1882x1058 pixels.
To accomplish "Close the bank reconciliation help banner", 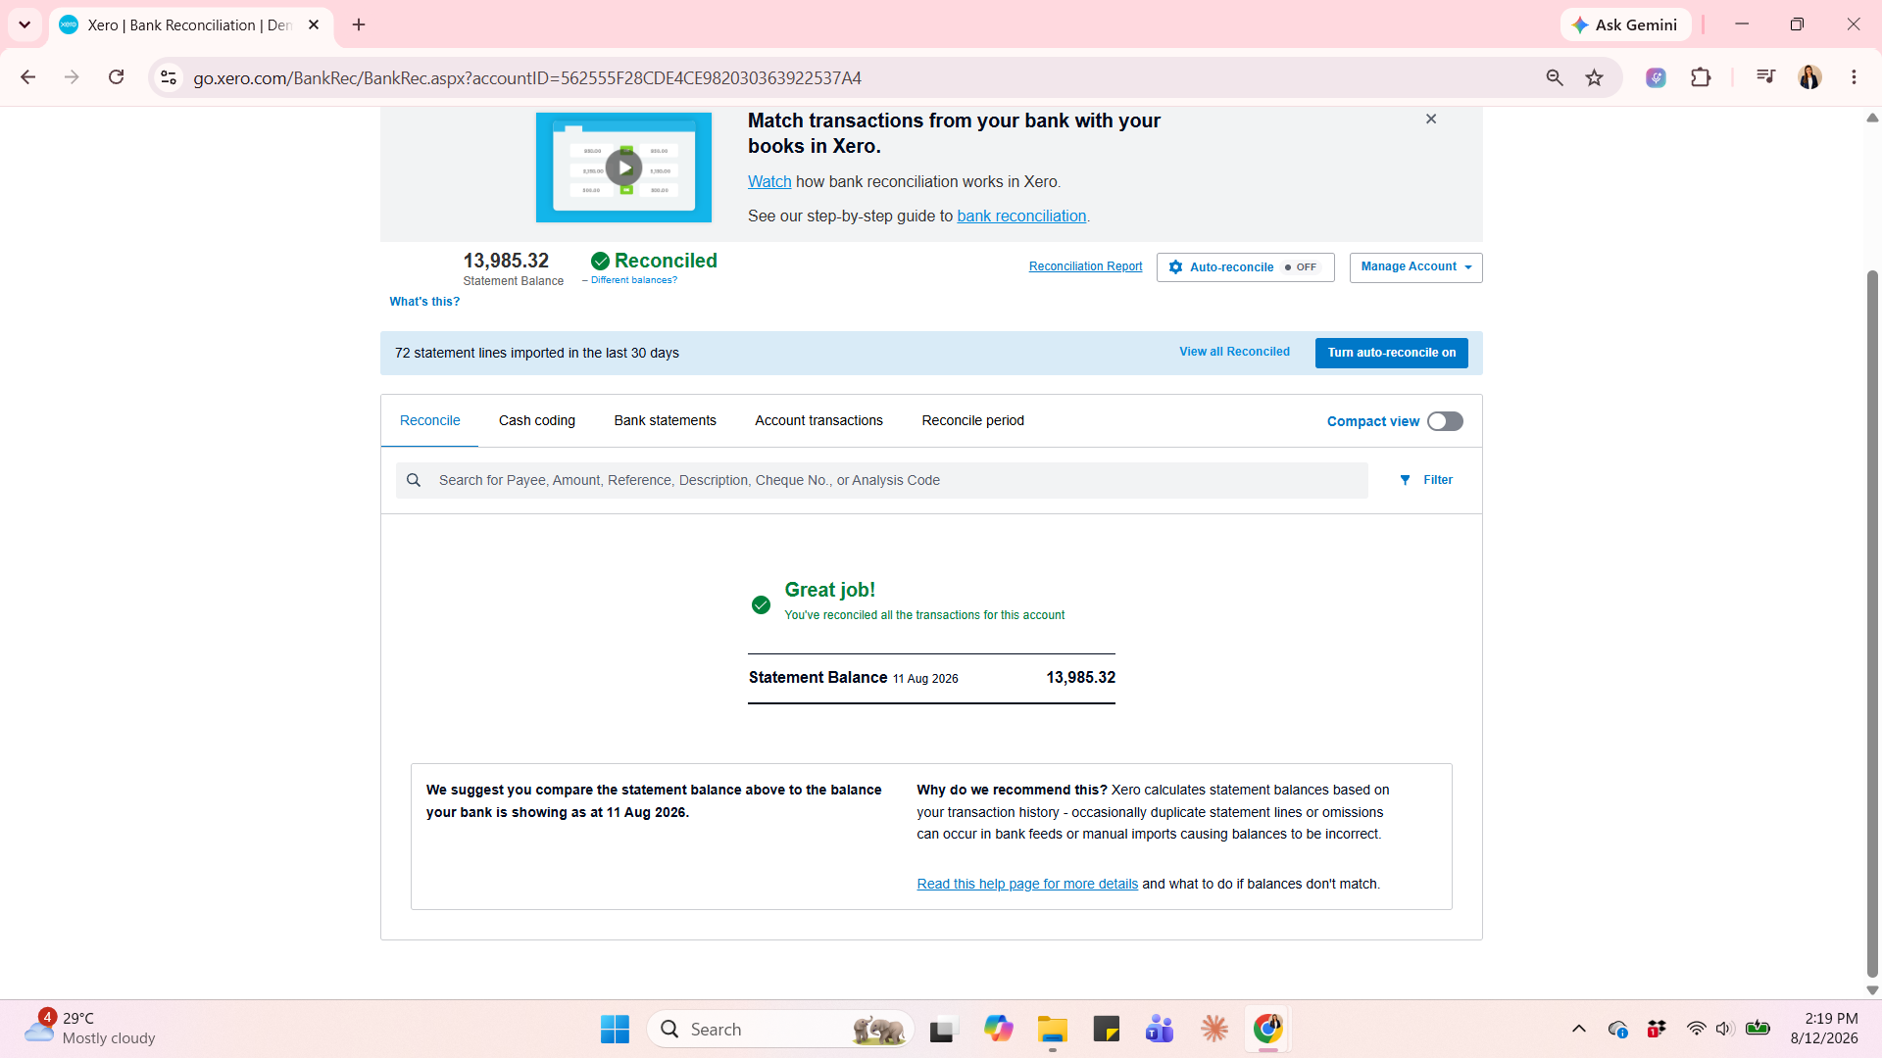I will pyautogui.click(x=1431, y=119).
